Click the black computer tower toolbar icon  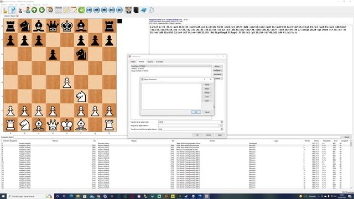point(136,10)
